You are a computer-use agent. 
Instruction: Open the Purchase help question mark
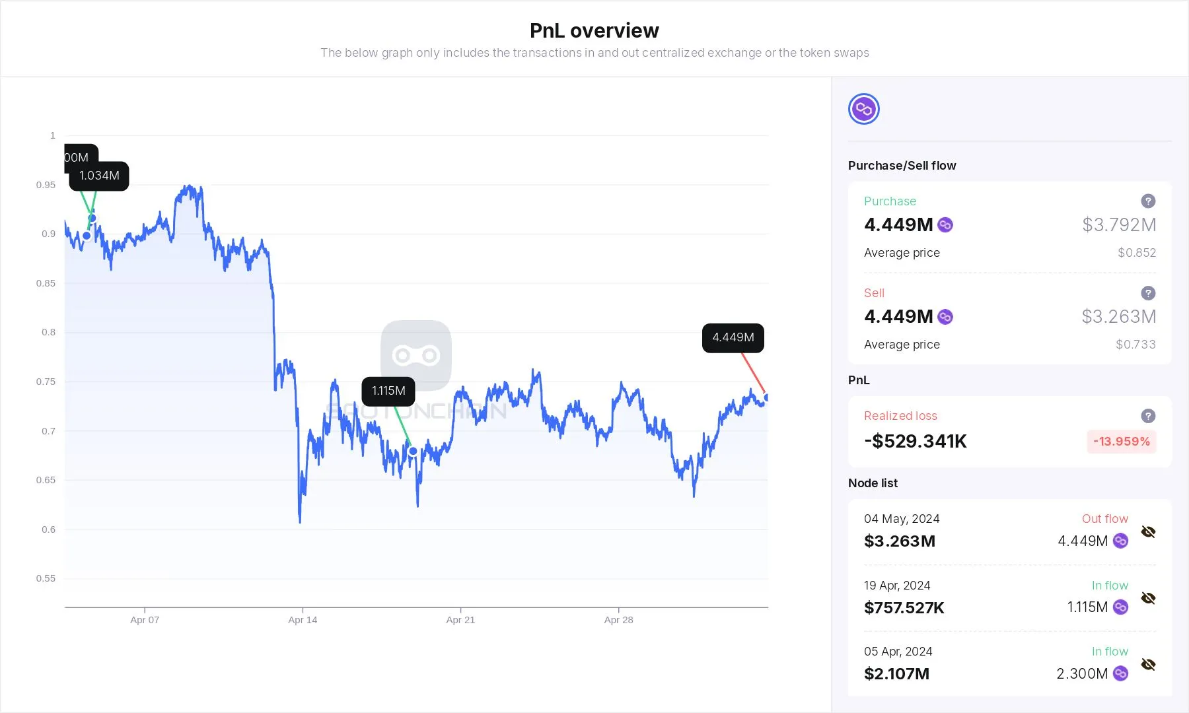point(1148,201)
